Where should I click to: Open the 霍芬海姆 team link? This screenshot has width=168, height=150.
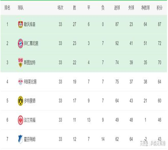[29, 139]
